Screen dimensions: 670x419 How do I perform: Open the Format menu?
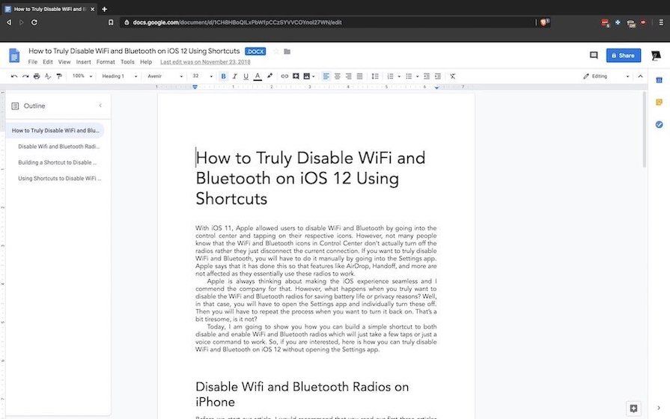(106, 62)
